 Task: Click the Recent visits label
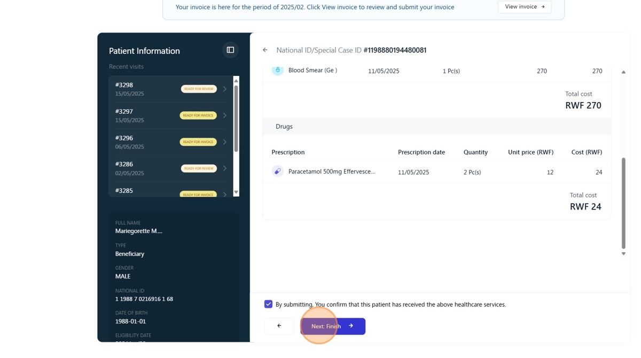pyautogui.click(x=126, y=67)
